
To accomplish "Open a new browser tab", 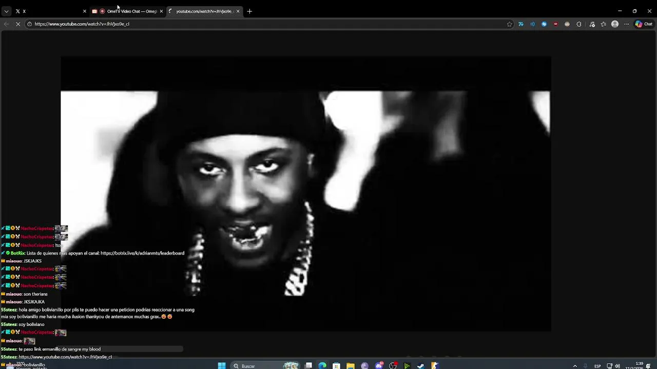I will tap(249, 11).
